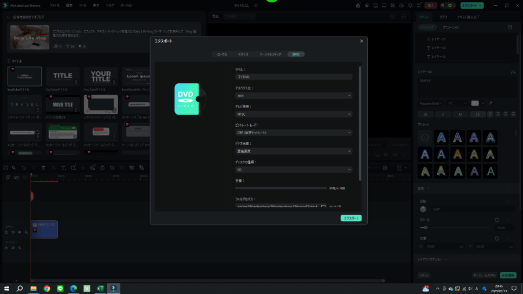Open the LINE app from the taskbar
The width and height of the screenshot is (523, 294).
click(x=60, y=288)
